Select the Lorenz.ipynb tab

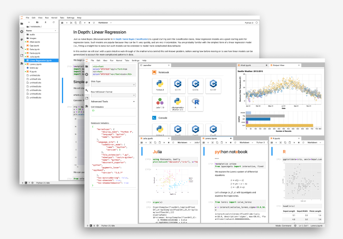(x=217, y=138)
